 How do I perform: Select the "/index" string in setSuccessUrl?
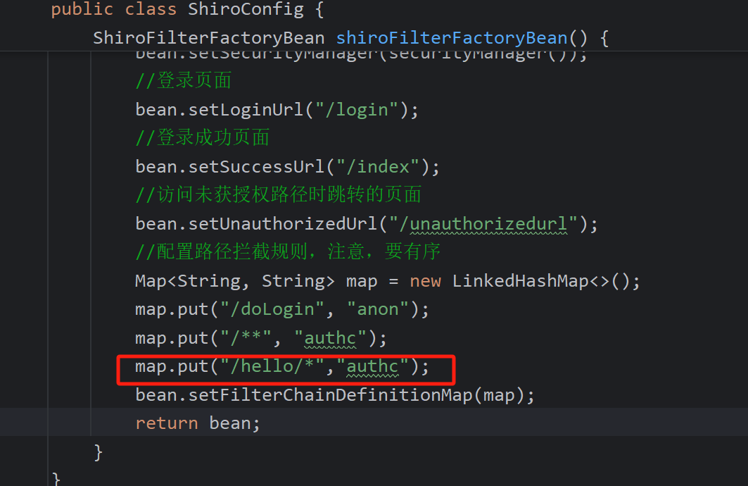coord(378,167)
